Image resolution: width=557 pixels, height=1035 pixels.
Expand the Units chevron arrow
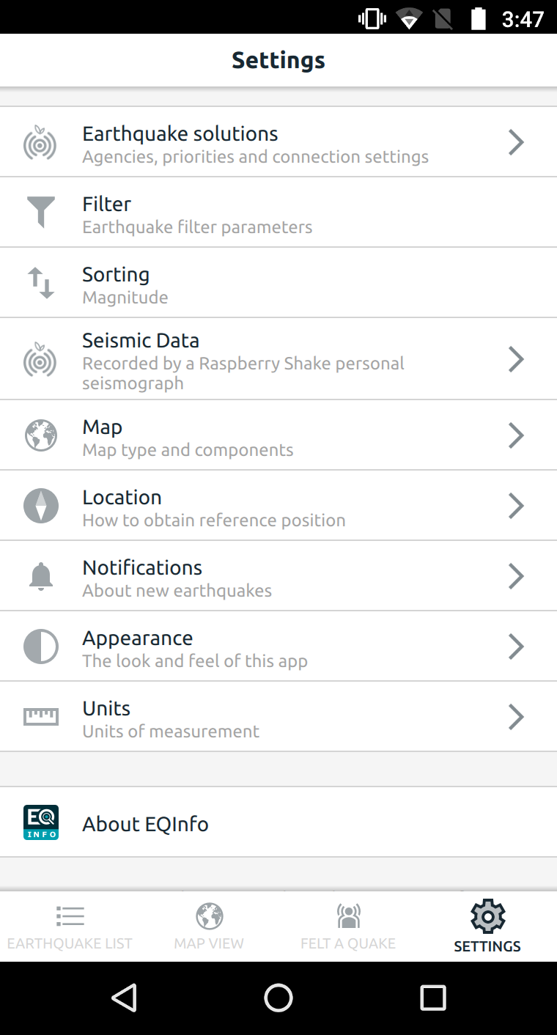pyautogui.click(x=516, y=717)
